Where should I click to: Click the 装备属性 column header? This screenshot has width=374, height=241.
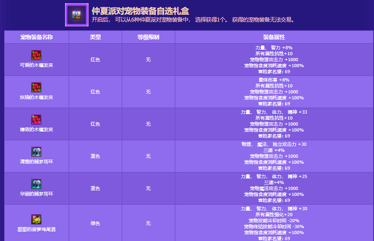pyautogui.click(x=274, y=37)
